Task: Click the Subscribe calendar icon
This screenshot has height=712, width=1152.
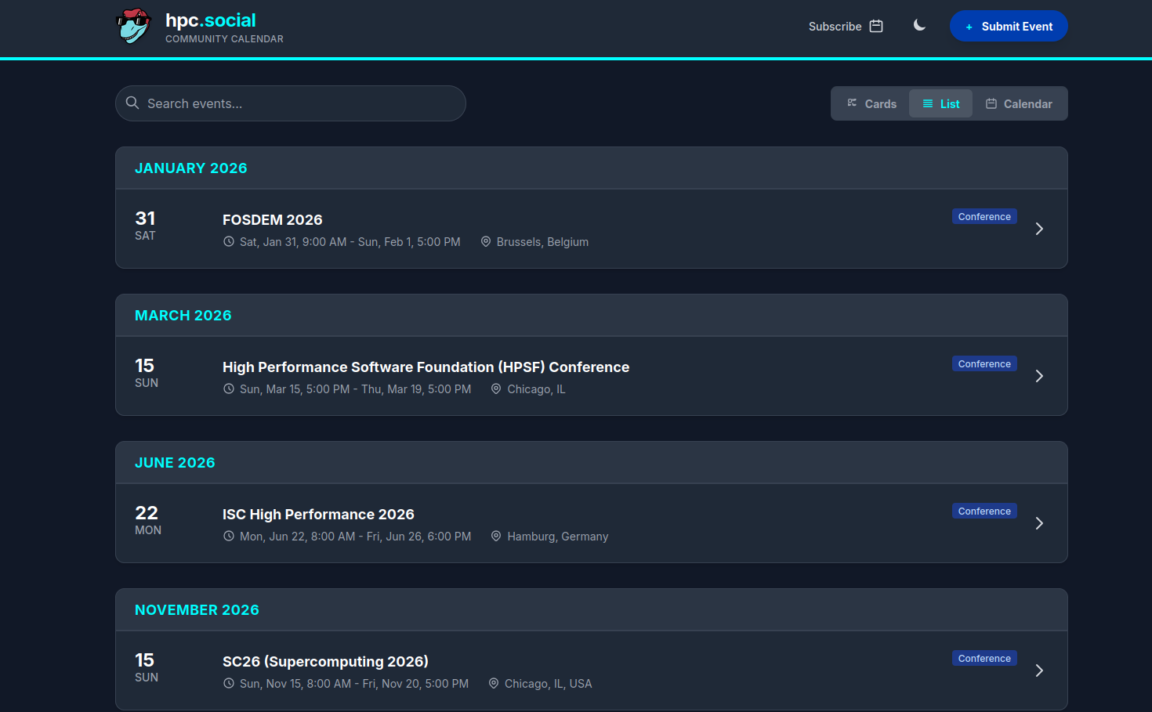Action: (x=876, y=27)
